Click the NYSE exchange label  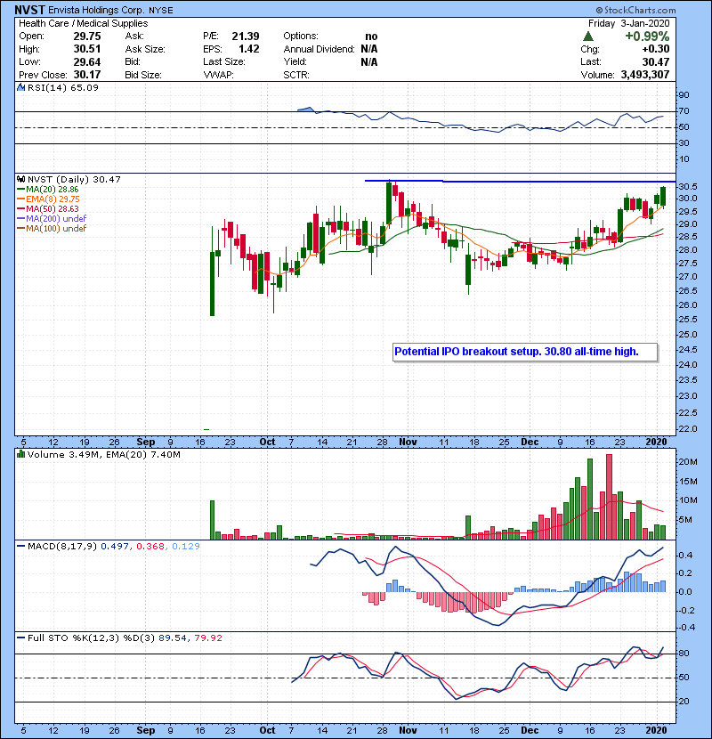(161, 11)
